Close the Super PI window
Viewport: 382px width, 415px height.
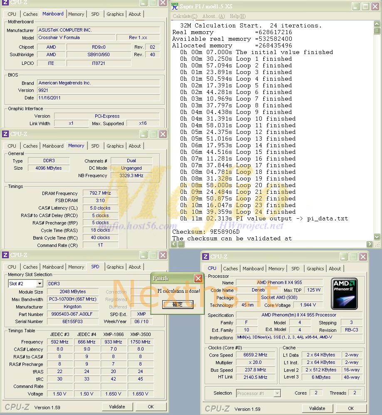point(375,6)
